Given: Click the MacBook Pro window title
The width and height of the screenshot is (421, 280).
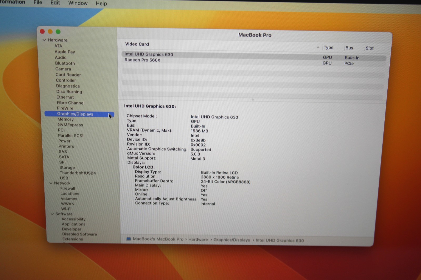Looking at the screenshot, I should (255, 35).
